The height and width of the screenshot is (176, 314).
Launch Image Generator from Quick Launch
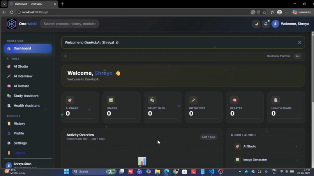tap(265, 160)
